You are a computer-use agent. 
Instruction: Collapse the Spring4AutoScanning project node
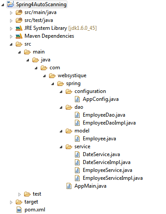3,5
